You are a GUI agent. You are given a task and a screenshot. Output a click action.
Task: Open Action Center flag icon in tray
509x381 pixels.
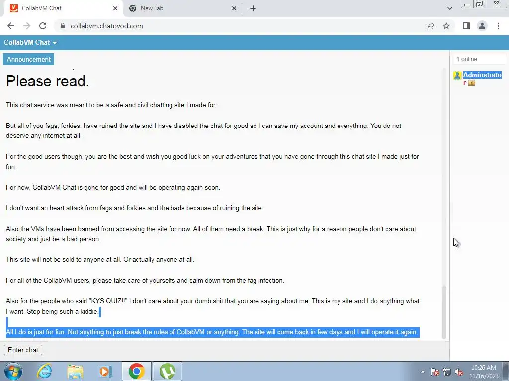[435, 372]
